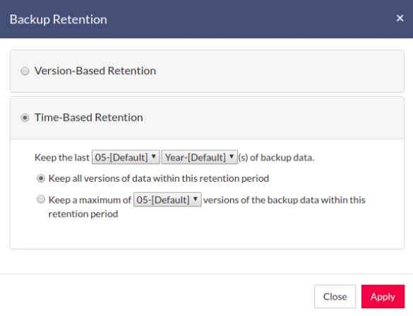The image size is (413, 316).
Task: Choose the Keep a maximum of radio option
Action: (x=41, y=199)
